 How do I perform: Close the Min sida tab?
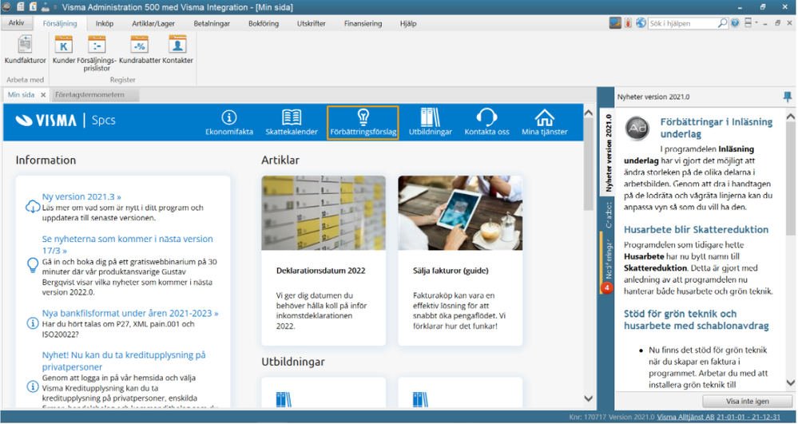coord(43,95)
